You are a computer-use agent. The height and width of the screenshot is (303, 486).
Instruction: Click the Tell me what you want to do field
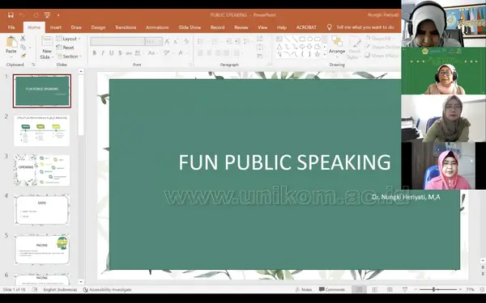pyautogui.click(x=365, y=27)
